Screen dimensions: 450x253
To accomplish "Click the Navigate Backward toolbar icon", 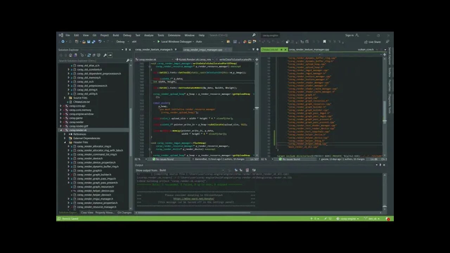I will tap(63, 41).
